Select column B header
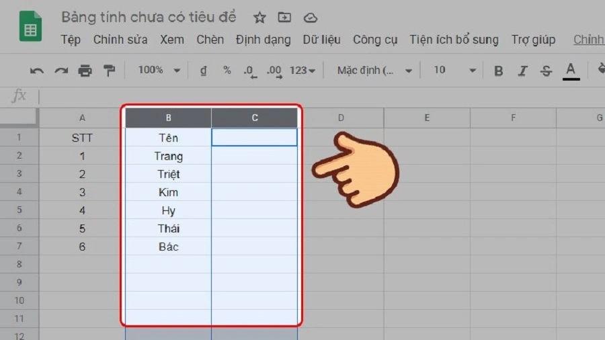Viewport: 605px width, 340px height. coord(168,118)
